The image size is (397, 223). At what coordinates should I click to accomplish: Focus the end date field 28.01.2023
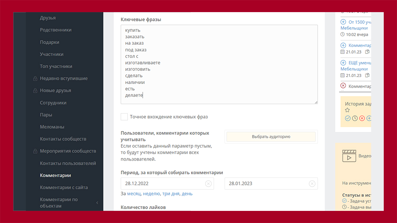point(271,184)
